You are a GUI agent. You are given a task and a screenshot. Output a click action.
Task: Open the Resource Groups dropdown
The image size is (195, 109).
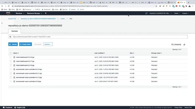34,13
